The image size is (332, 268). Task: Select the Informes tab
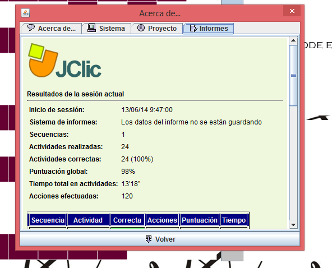(209, 29)
